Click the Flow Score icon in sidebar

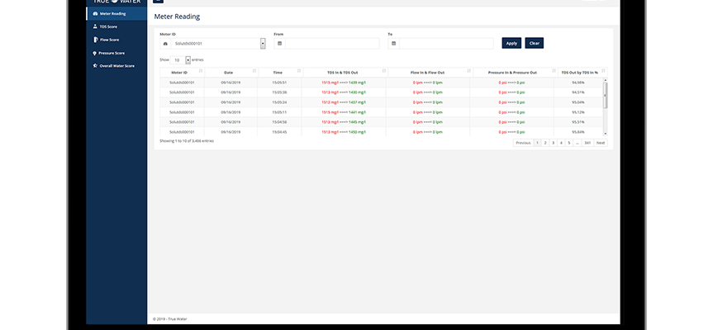pos(96,40)
